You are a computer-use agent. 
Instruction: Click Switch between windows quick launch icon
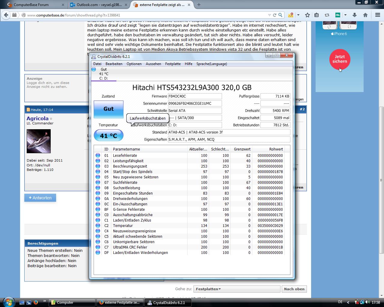point(29,303)
